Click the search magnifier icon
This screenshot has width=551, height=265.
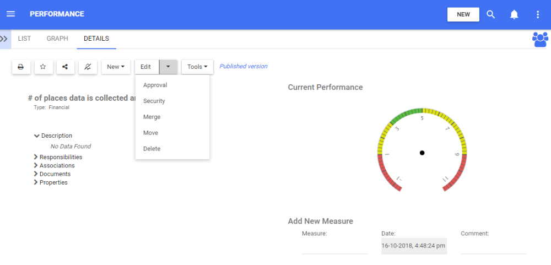coord(491,14)
